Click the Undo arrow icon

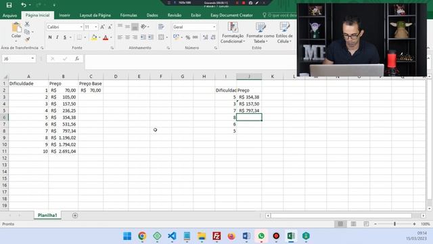coord(24,5)
